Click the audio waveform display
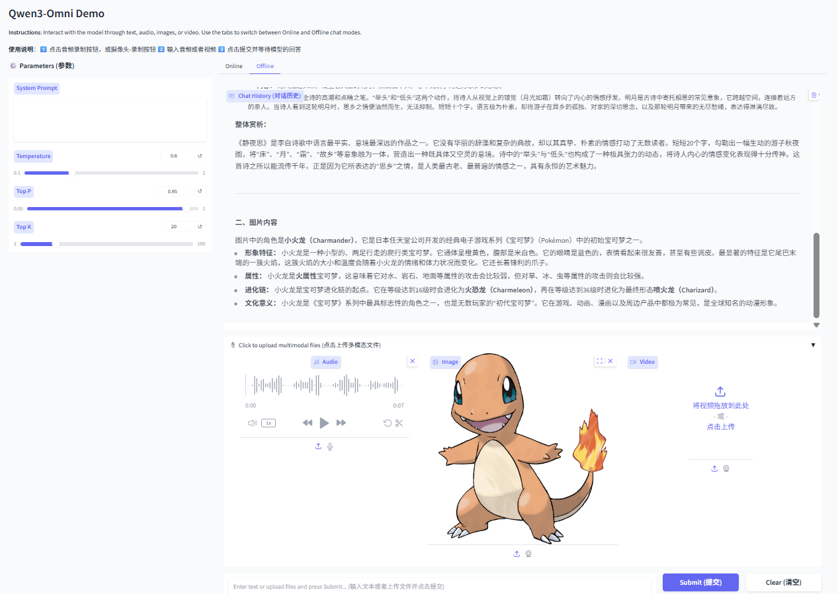 point(324,386)
